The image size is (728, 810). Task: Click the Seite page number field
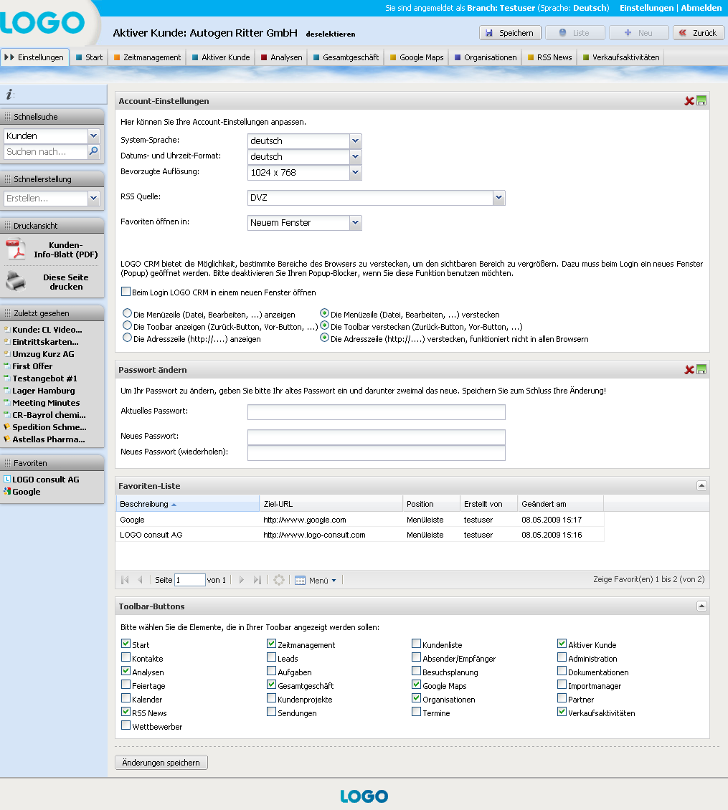tap(190, 580)
